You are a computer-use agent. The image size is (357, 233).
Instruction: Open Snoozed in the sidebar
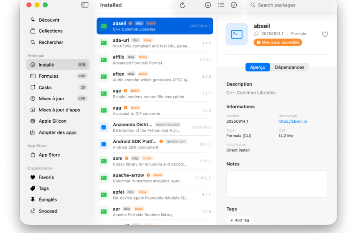point(58,211)
